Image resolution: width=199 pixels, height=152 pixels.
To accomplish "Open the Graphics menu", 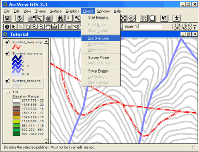I will [x=72, y=11].
